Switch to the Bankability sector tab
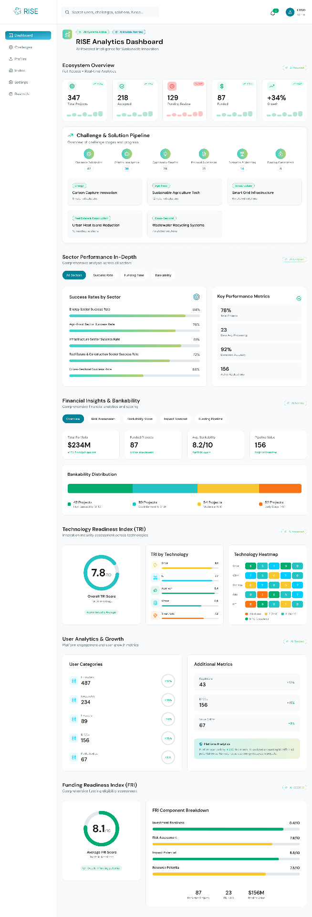This screenshot has width=312, height=917. [163, 275]
